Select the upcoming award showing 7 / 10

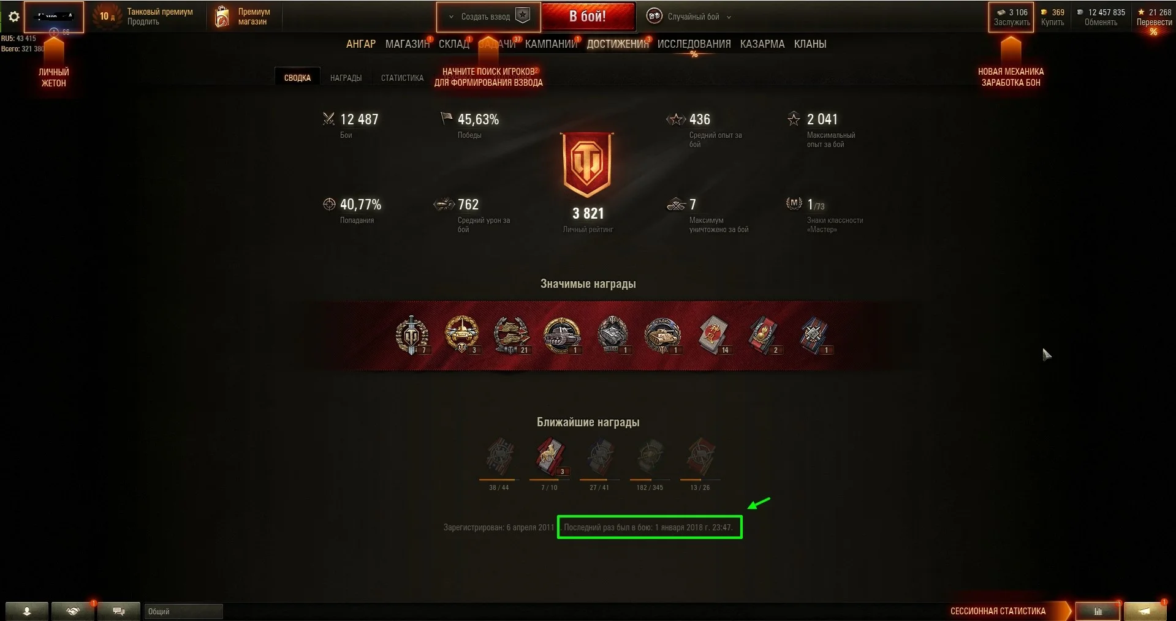point(550,457)
